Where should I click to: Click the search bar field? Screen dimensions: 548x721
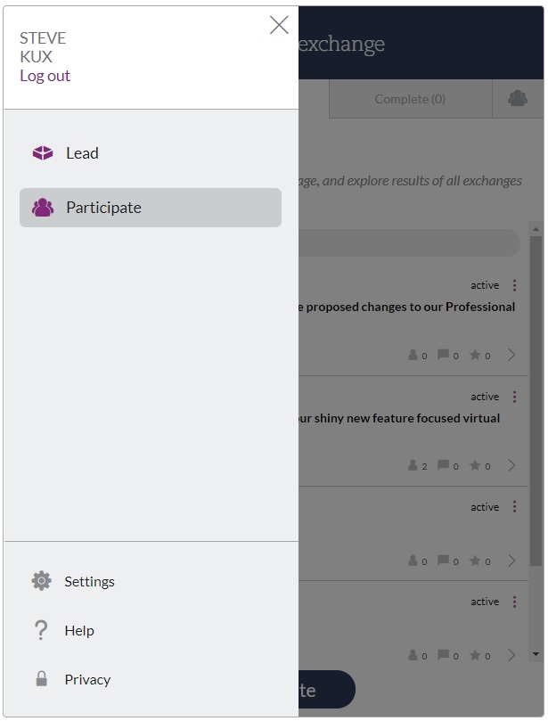[x=409, y=242]
